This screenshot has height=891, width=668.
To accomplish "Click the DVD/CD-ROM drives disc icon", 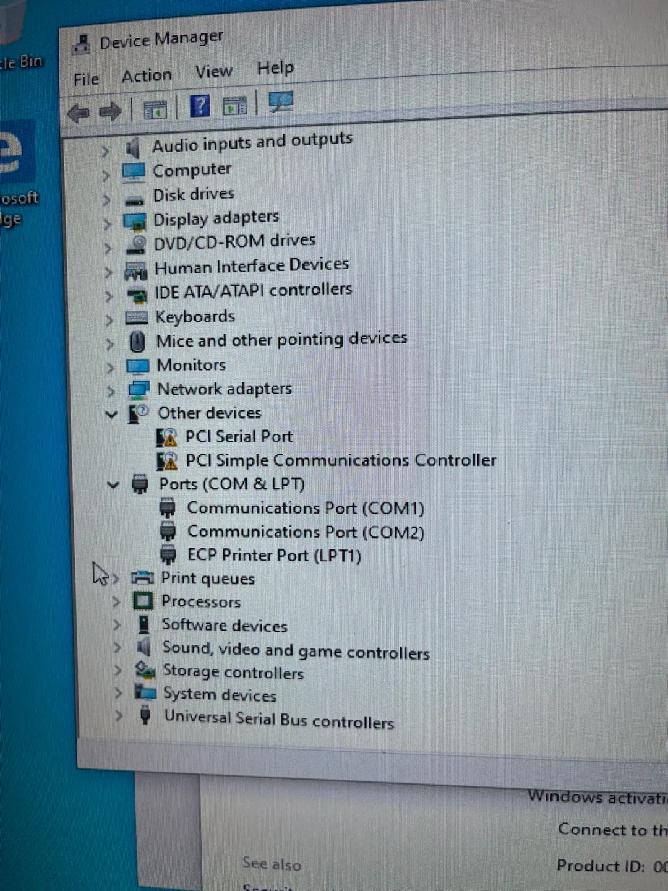I will [136, 245].
